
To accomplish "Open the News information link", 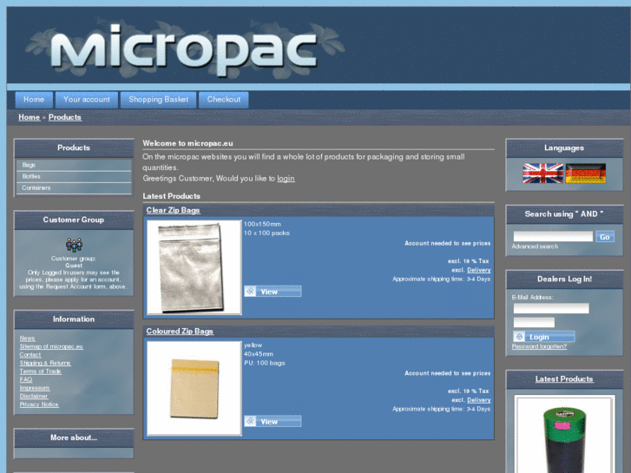I will (x=28, y=338).
